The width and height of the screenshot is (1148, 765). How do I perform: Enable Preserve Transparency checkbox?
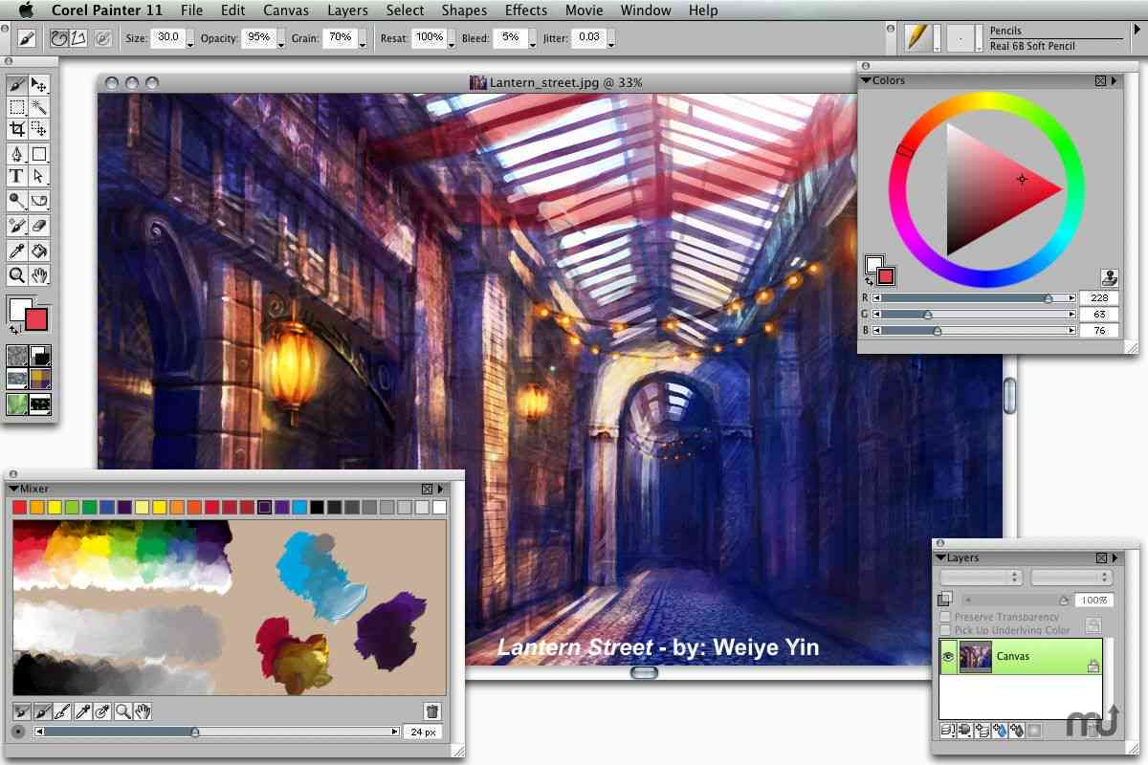[945, 618]
